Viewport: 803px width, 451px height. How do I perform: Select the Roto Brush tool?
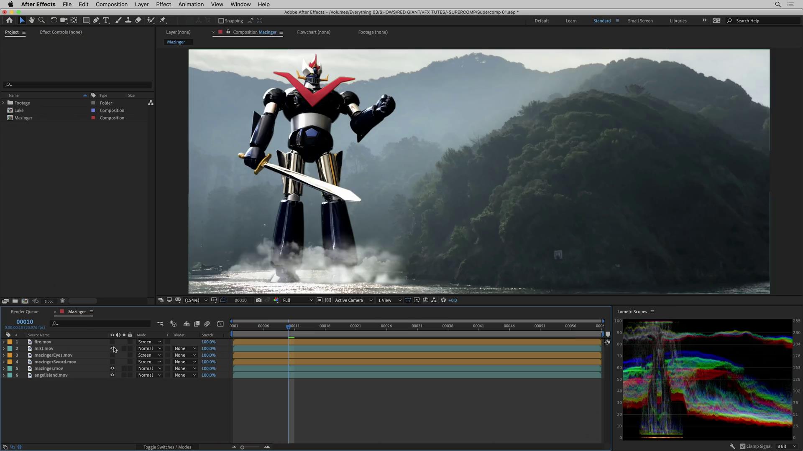coord(151,20)
